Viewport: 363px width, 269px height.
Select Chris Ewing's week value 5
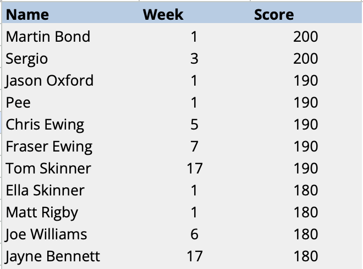[x=194, y=125]
